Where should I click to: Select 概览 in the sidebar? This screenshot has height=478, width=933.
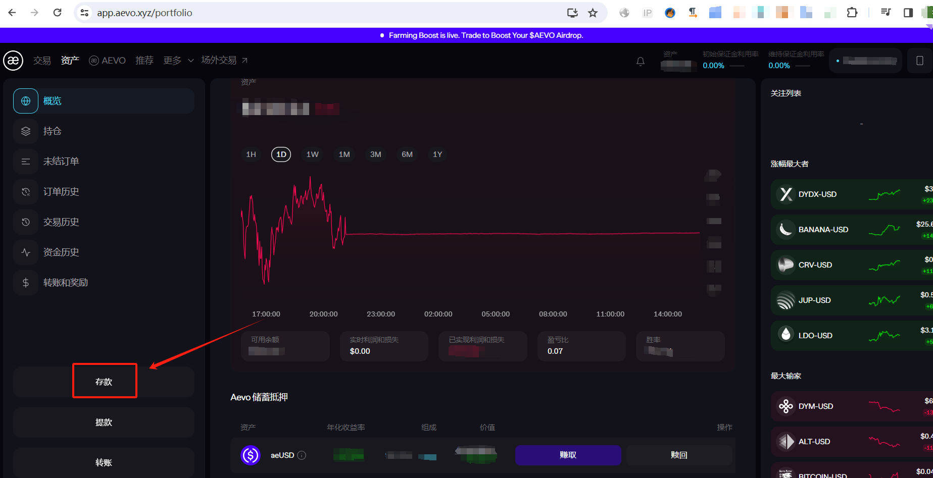pyautogui.click(x=104, y=101)
